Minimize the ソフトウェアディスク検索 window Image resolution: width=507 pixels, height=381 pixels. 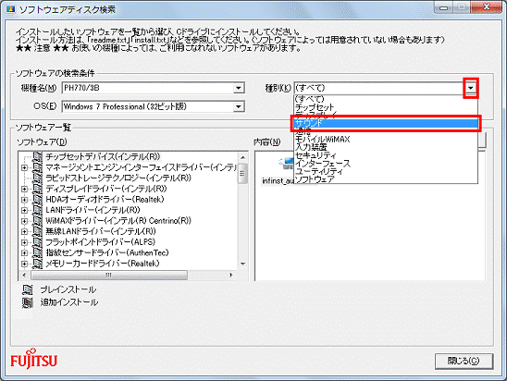tap(444, 7)
